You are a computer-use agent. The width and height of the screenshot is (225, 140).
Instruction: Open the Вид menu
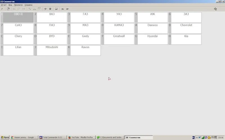(10, 5)
